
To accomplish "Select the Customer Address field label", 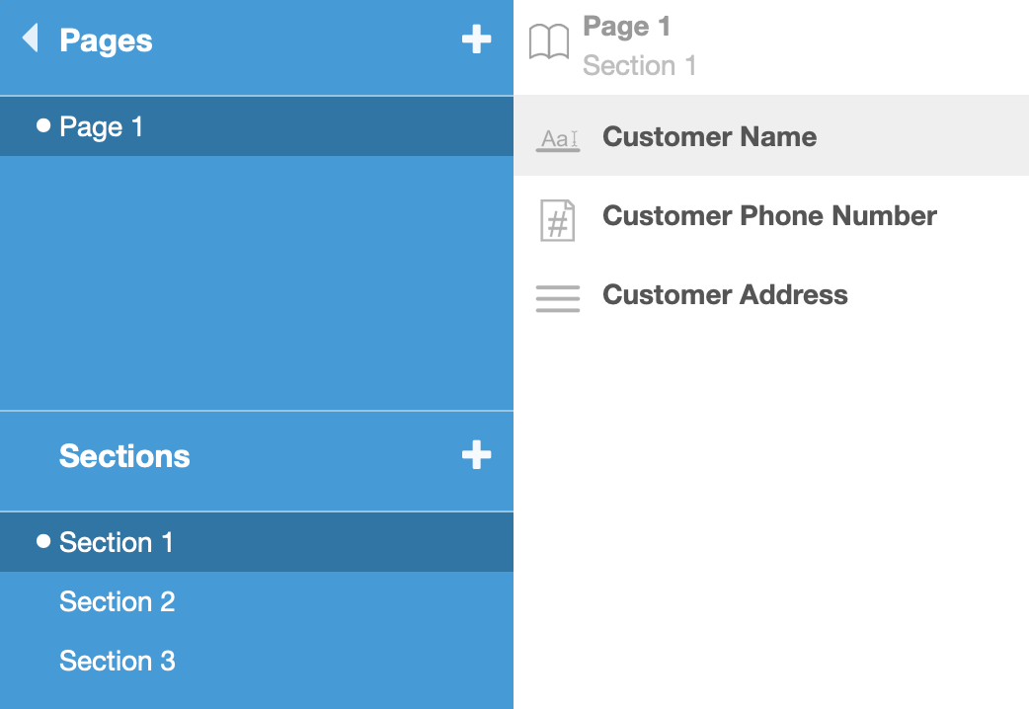I will point(725,294).
